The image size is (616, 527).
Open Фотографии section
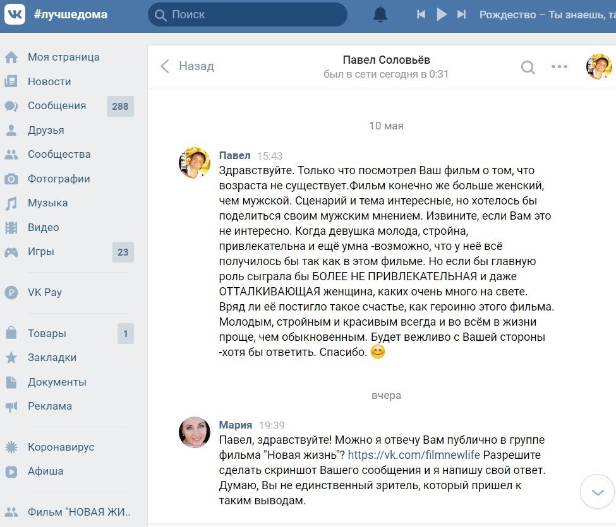pos(59,179)
